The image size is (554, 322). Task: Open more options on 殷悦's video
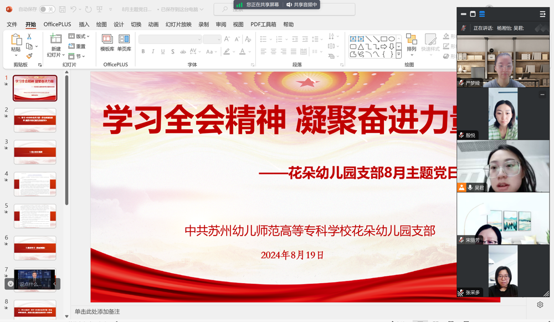[x=541, y=95]
